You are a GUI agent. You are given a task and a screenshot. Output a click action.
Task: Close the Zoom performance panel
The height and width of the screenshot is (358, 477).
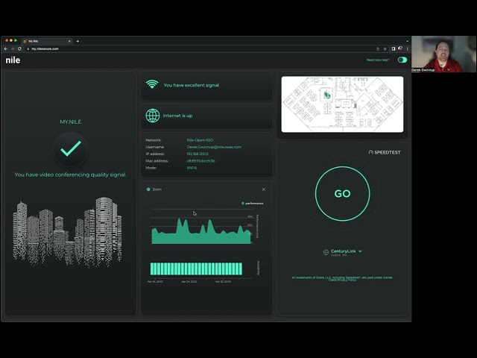click(263, 189)
